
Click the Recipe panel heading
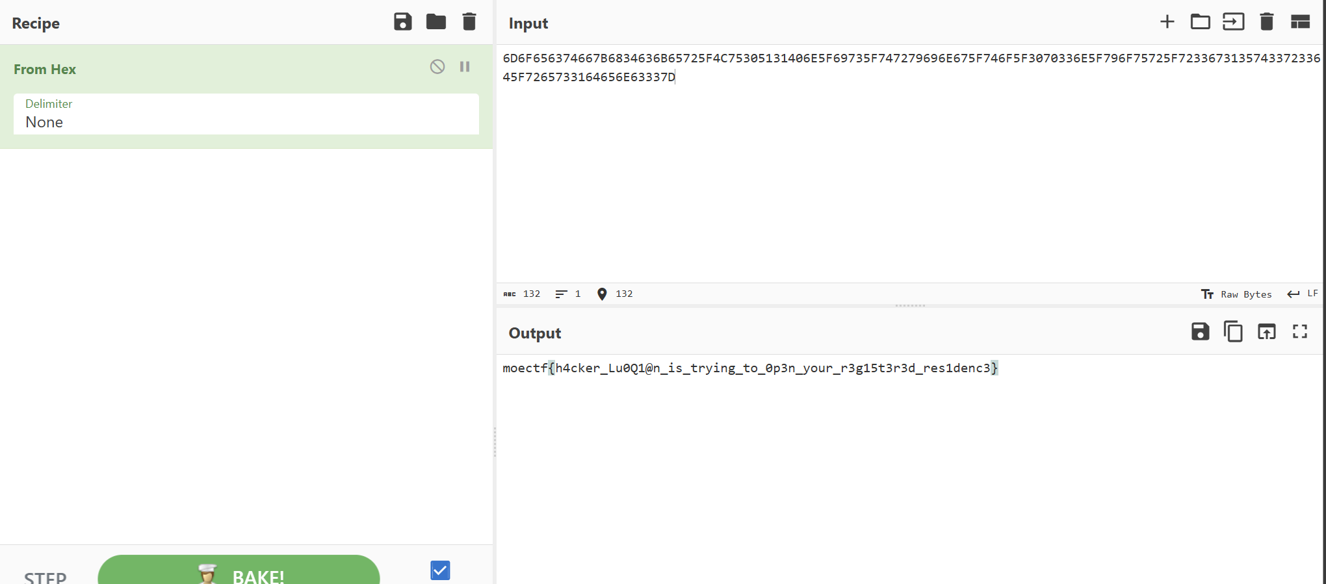click(36, 23)
